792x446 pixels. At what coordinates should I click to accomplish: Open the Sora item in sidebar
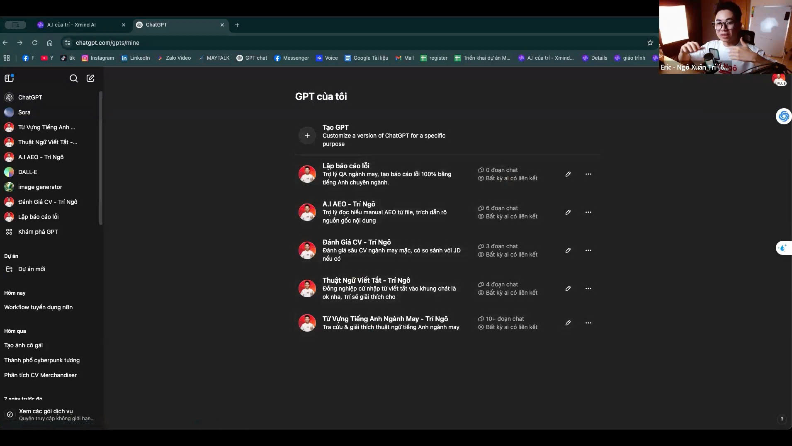24,112
